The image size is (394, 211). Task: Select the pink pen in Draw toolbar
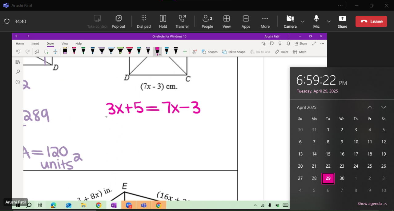click(157, 51)
